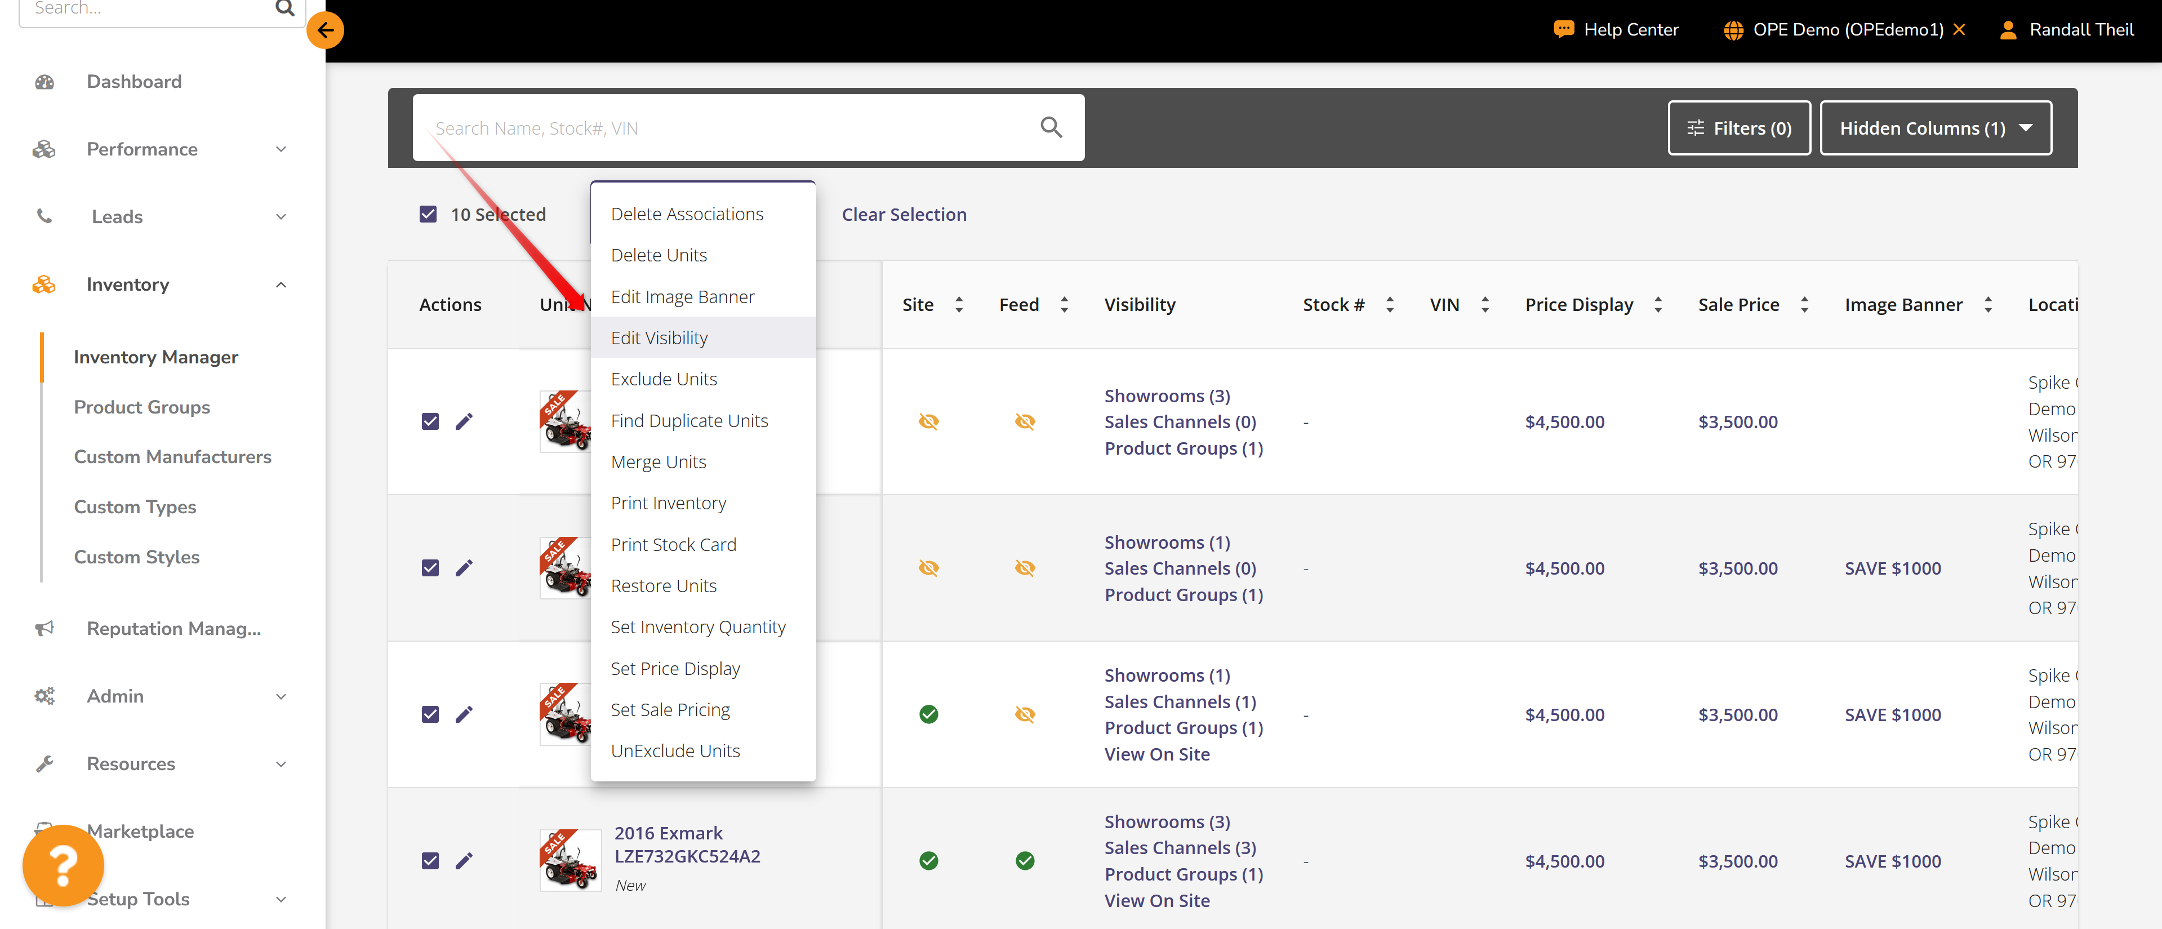The height and width of the screenshot is (929, 2162).
Task: Click the Dashboard gauge icon
Action: coord(45,81)
